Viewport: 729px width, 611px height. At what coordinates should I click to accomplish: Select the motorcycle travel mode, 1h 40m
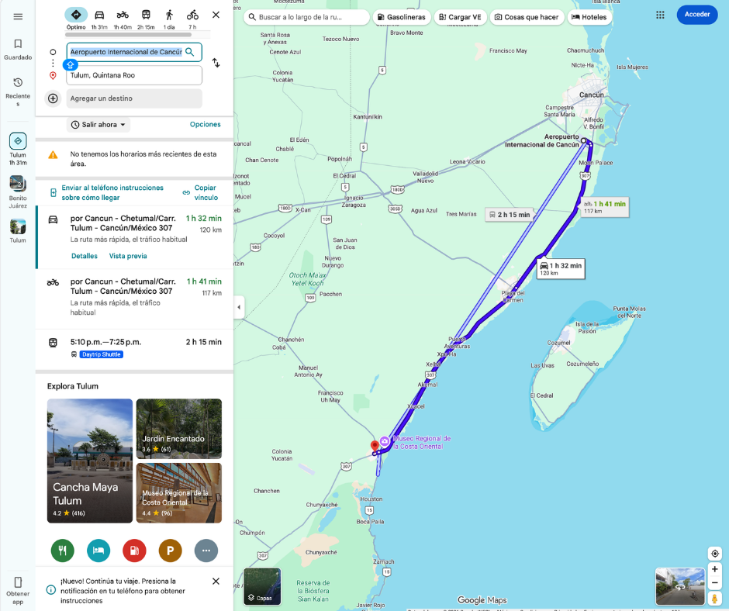click(x=123, y=19)
